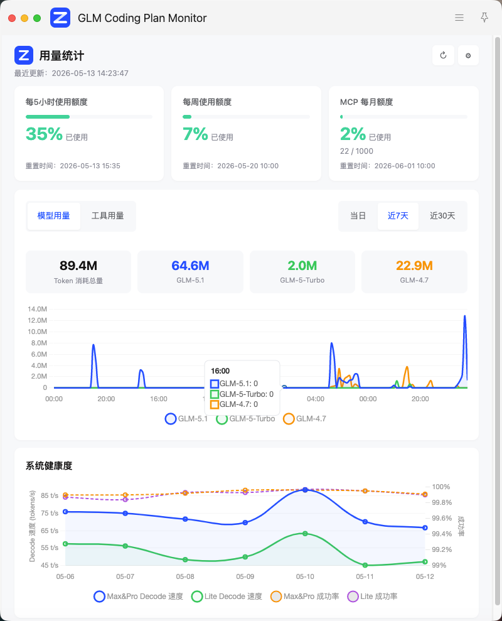Toggle GLM-5-Turbo series in chart legend
Screen dimensions: 502x621
(x=245, y=419)
